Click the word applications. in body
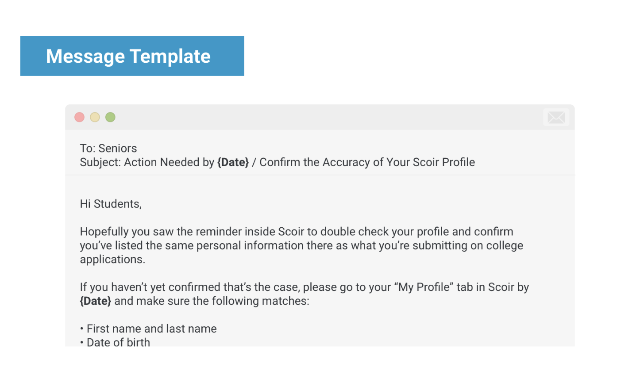640x375 pixels. [x=112, y=260]
